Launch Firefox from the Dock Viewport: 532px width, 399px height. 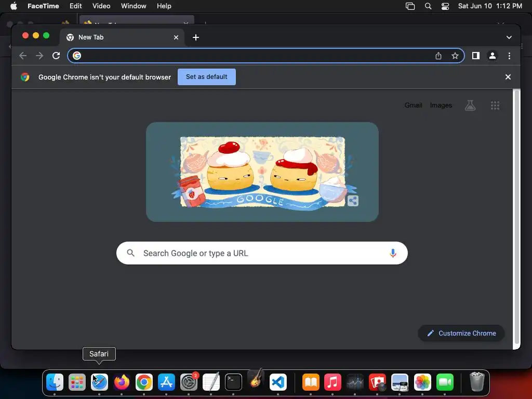pos(122,382)
